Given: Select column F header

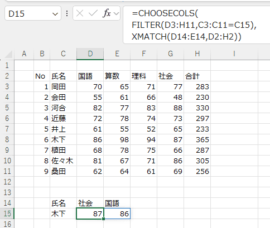Looking at the screenshot, I should click(x=144, y=54).
